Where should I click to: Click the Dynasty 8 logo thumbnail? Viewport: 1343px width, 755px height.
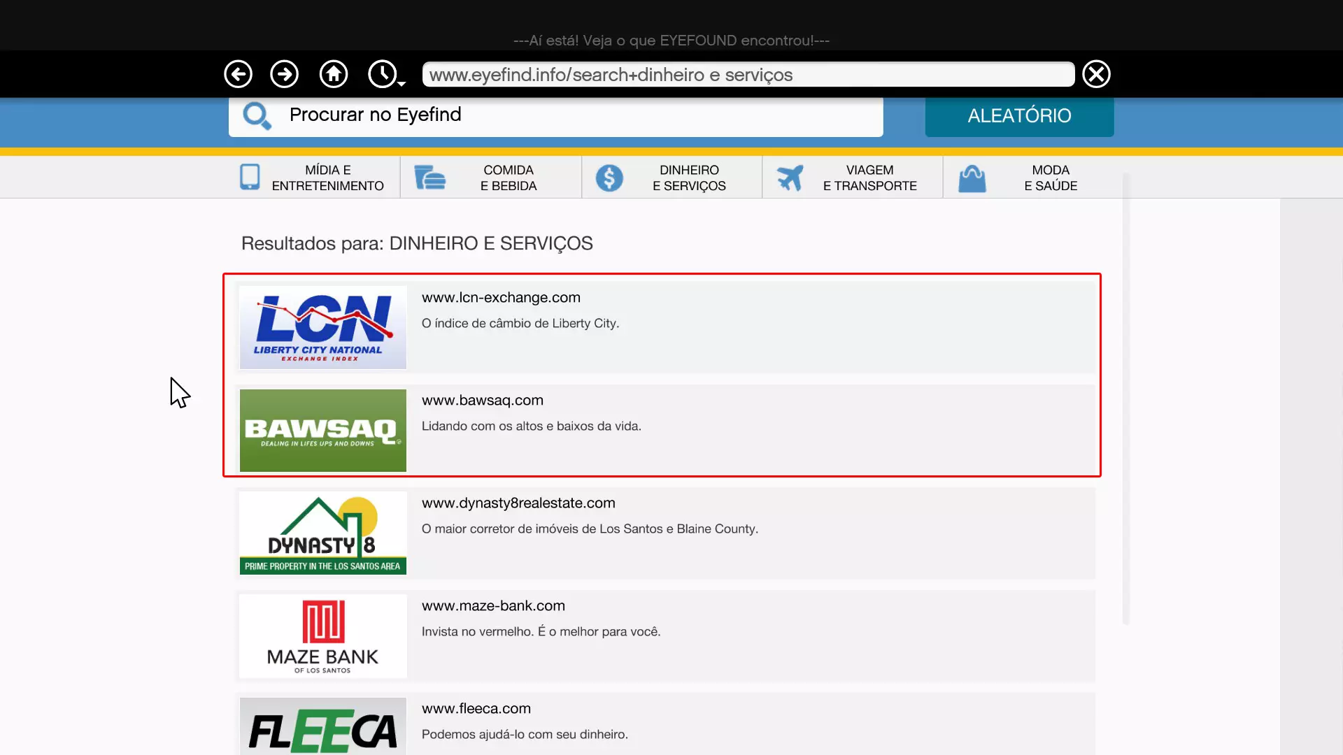tap(322, 533)
